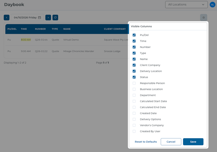This screenshot has width=217, height=152.
Task: Click the Virtual Demo name cell
Action: coord(71,40)
